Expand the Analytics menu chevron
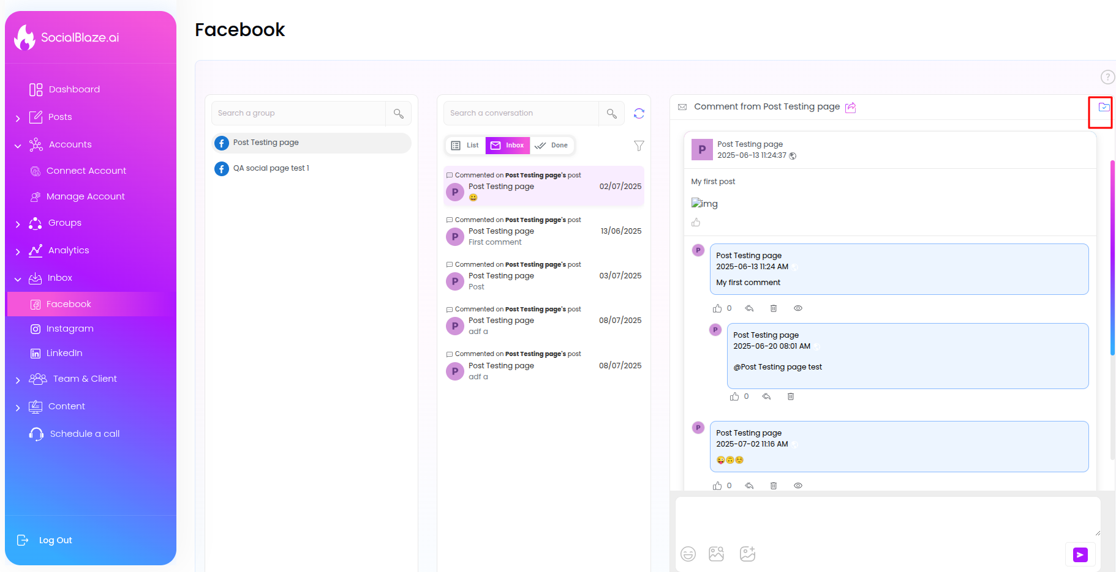This screenshot has height=572, width=1116. [x=18, y=251]
